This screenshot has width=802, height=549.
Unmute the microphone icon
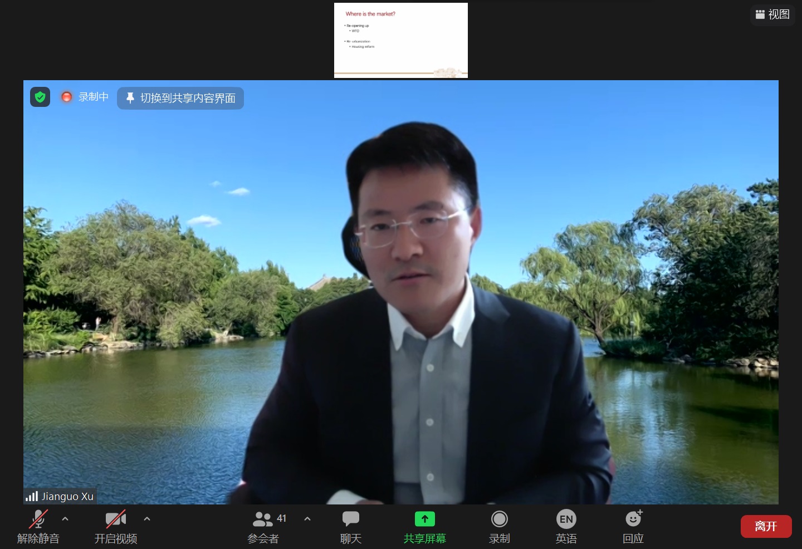click(x=38, y=519)
